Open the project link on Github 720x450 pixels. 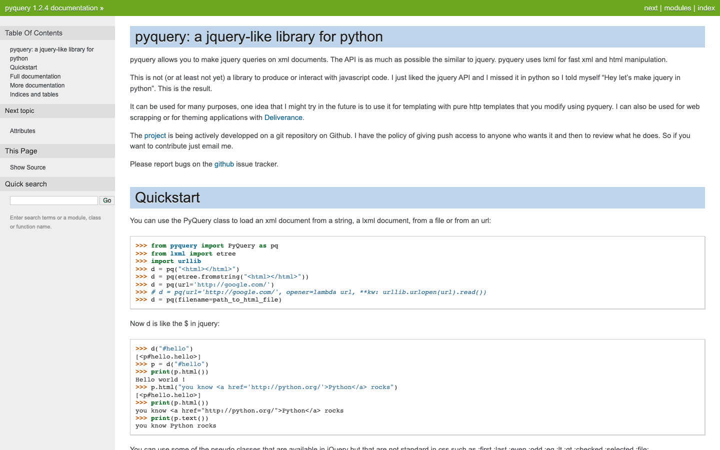pos(155,135)
